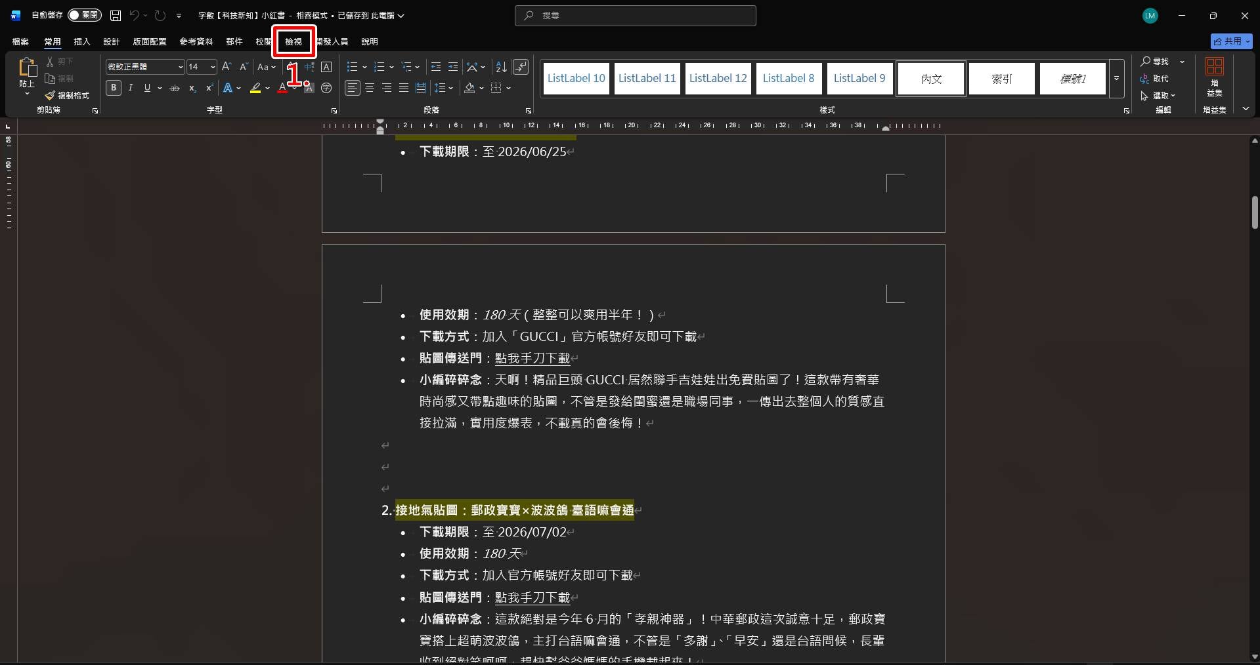Open the Paragraph dialog launcher
Screen dimensions: 1260x665
click(529, 111)
